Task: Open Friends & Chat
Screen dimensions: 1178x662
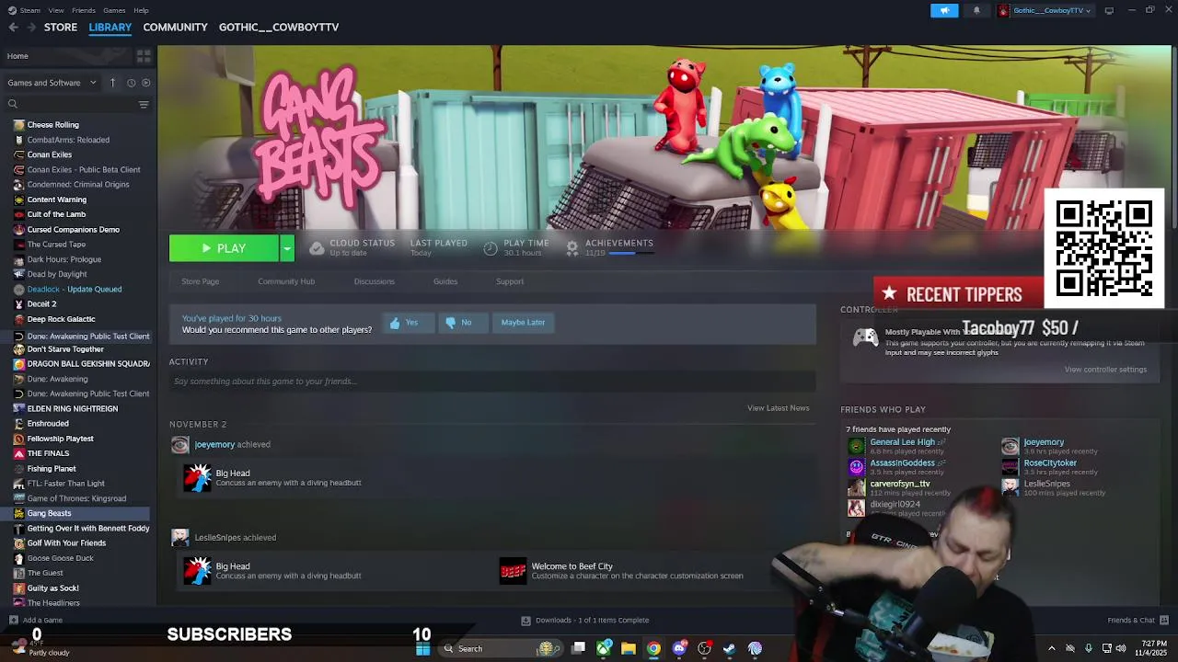Action: click(x=1138, y=621)
